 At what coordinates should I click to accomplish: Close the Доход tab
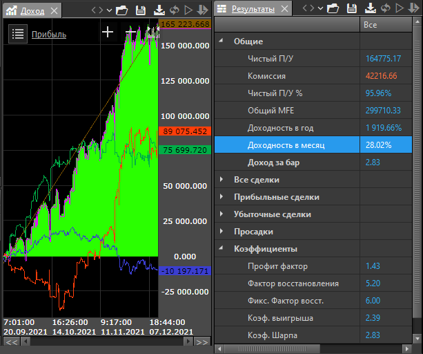55,11
